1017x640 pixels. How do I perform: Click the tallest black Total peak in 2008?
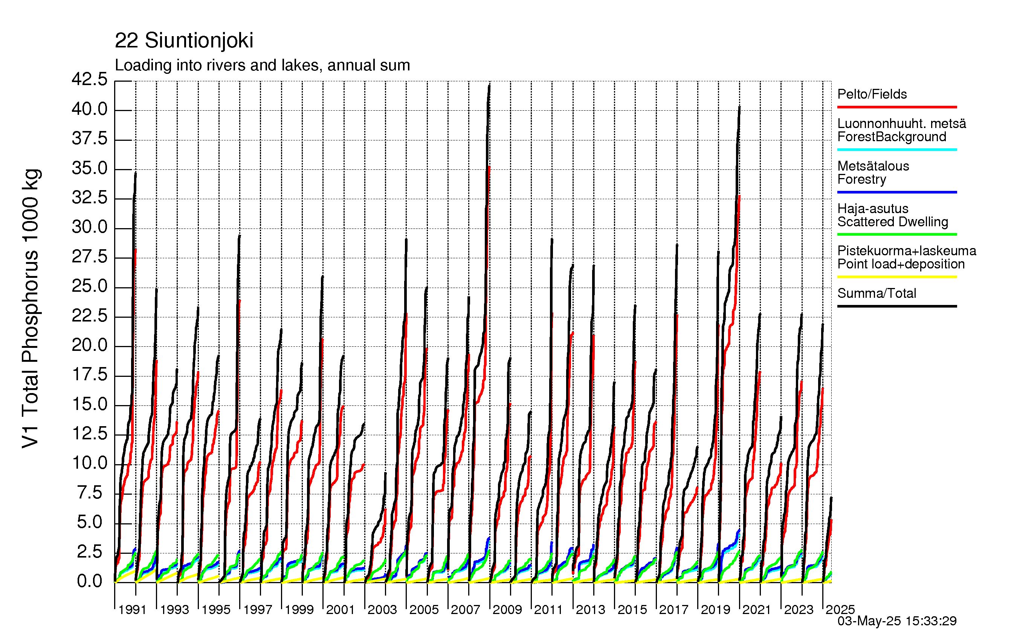(489, 86)
